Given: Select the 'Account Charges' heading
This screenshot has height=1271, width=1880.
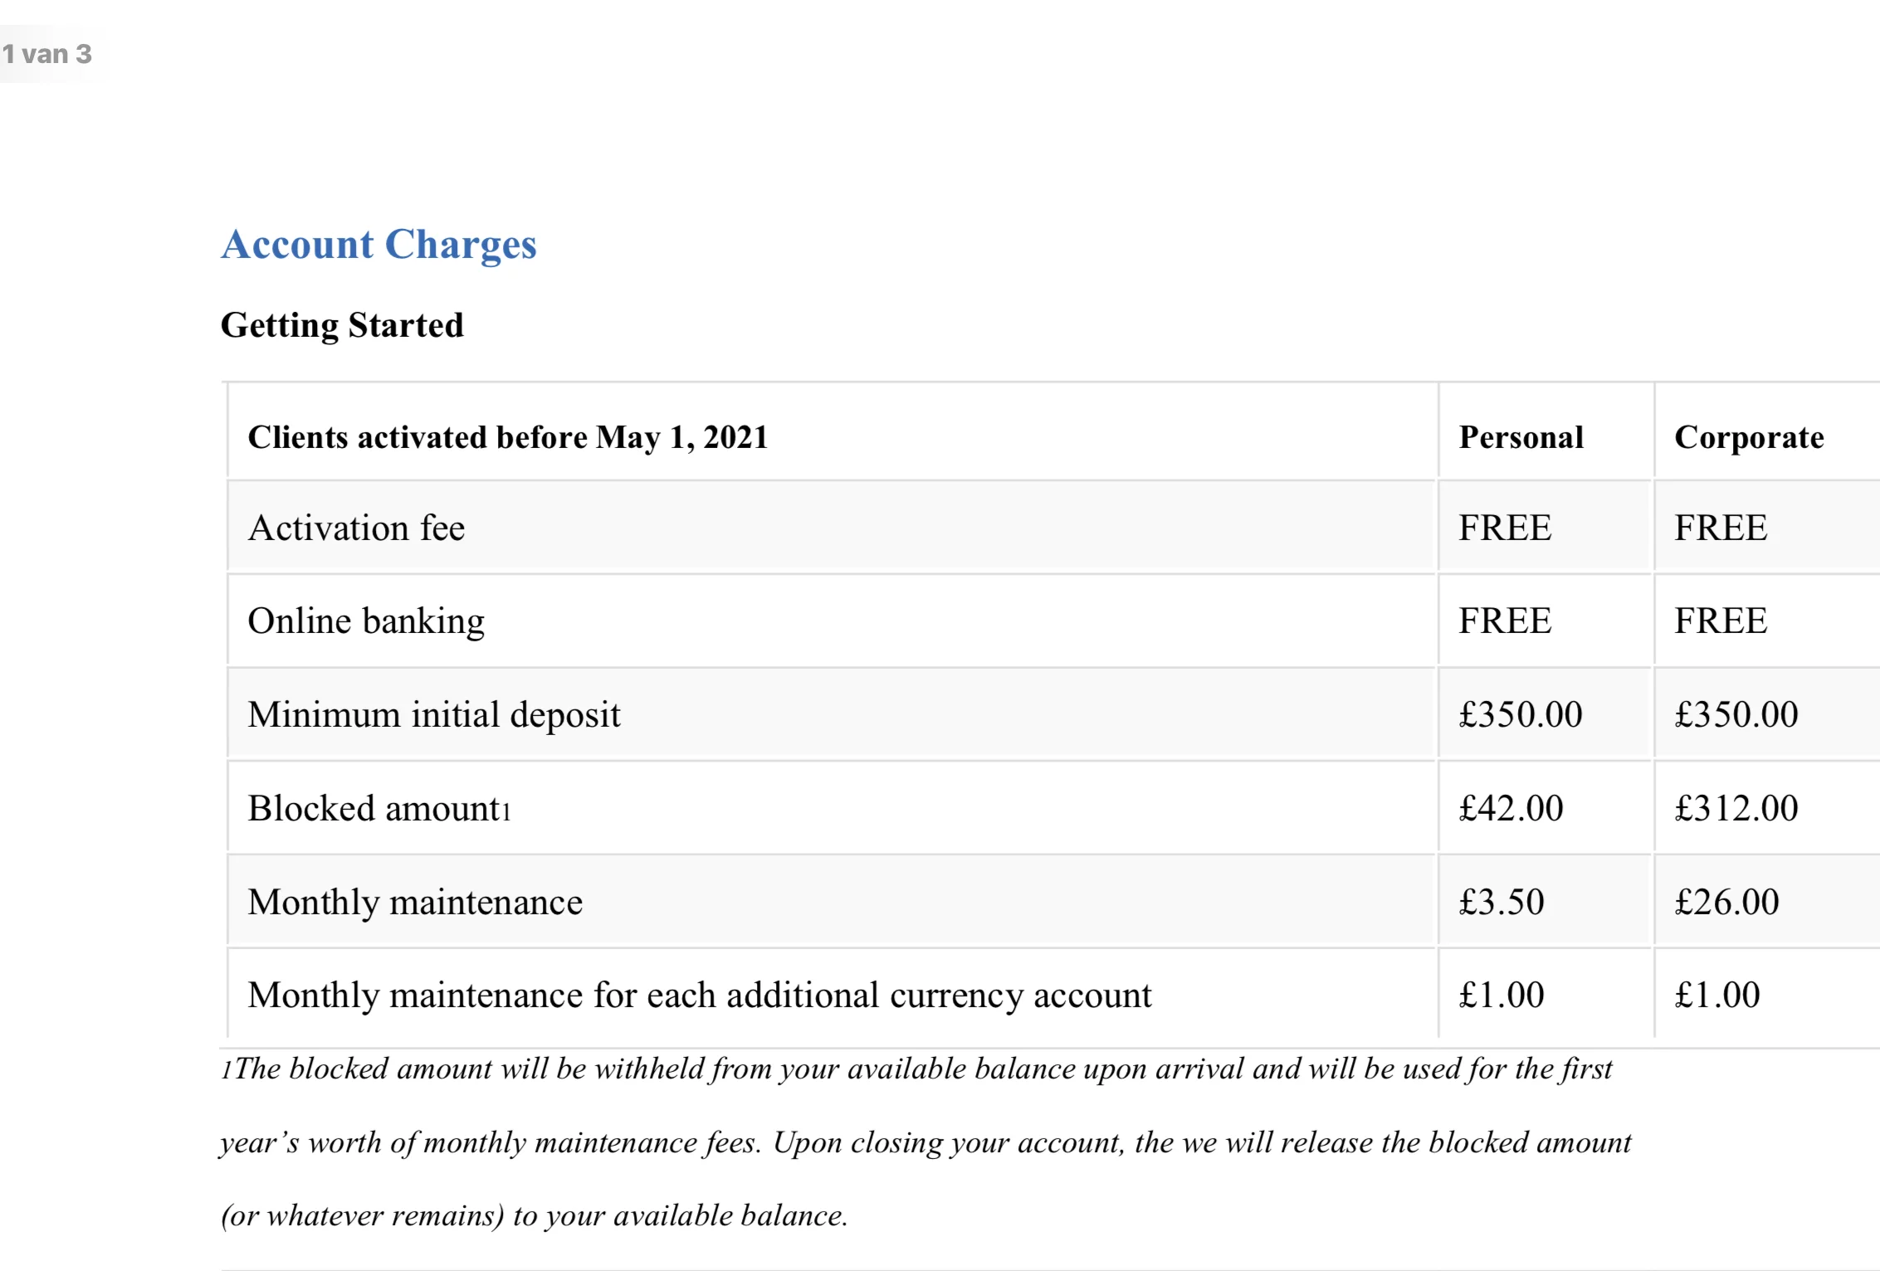Looking at the screenshot, I should coord(378,245).
